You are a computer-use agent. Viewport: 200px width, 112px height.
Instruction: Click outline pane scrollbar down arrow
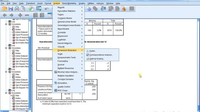coord(30,109)
